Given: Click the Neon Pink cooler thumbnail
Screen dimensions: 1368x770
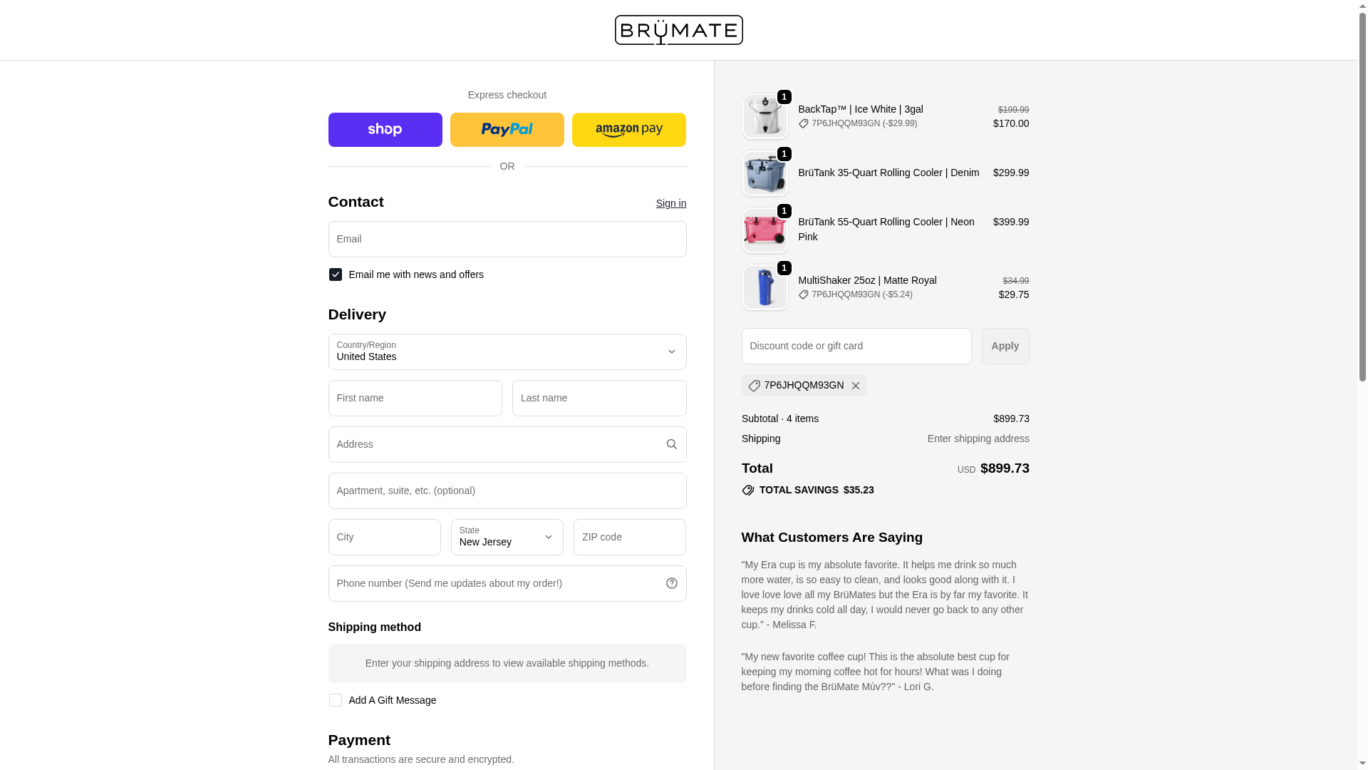Looking at the screenshot, I should [765, 230].
